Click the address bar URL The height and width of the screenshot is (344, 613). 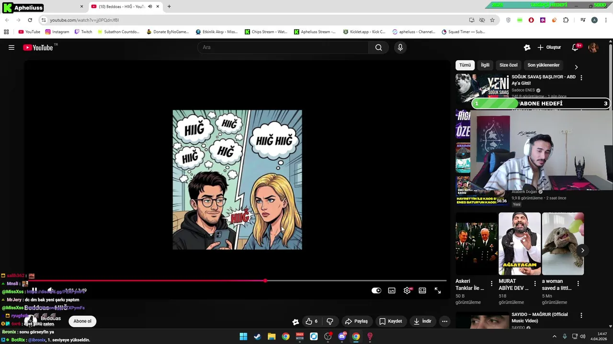tap(84, 20)
